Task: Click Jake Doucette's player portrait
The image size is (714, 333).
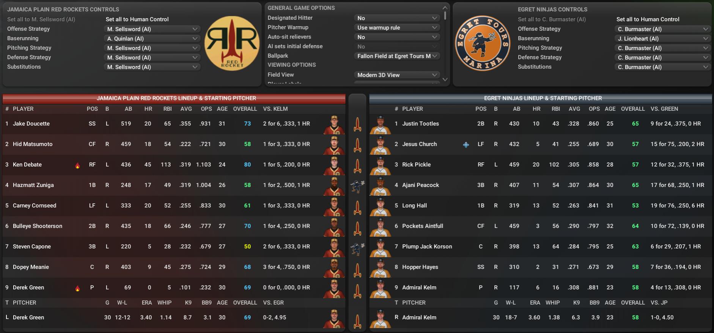Action: pos(334,124)
